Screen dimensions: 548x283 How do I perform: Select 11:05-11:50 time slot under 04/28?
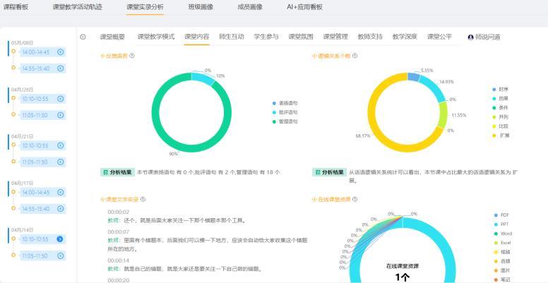tap(42, 115)
